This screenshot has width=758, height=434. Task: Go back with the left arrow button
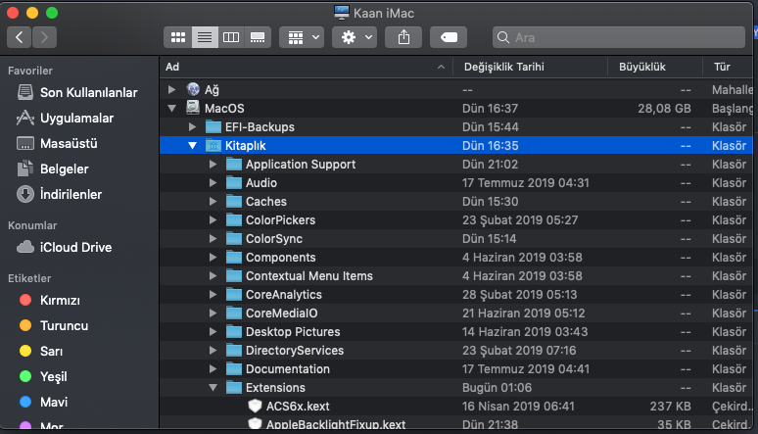click(20, 37)
